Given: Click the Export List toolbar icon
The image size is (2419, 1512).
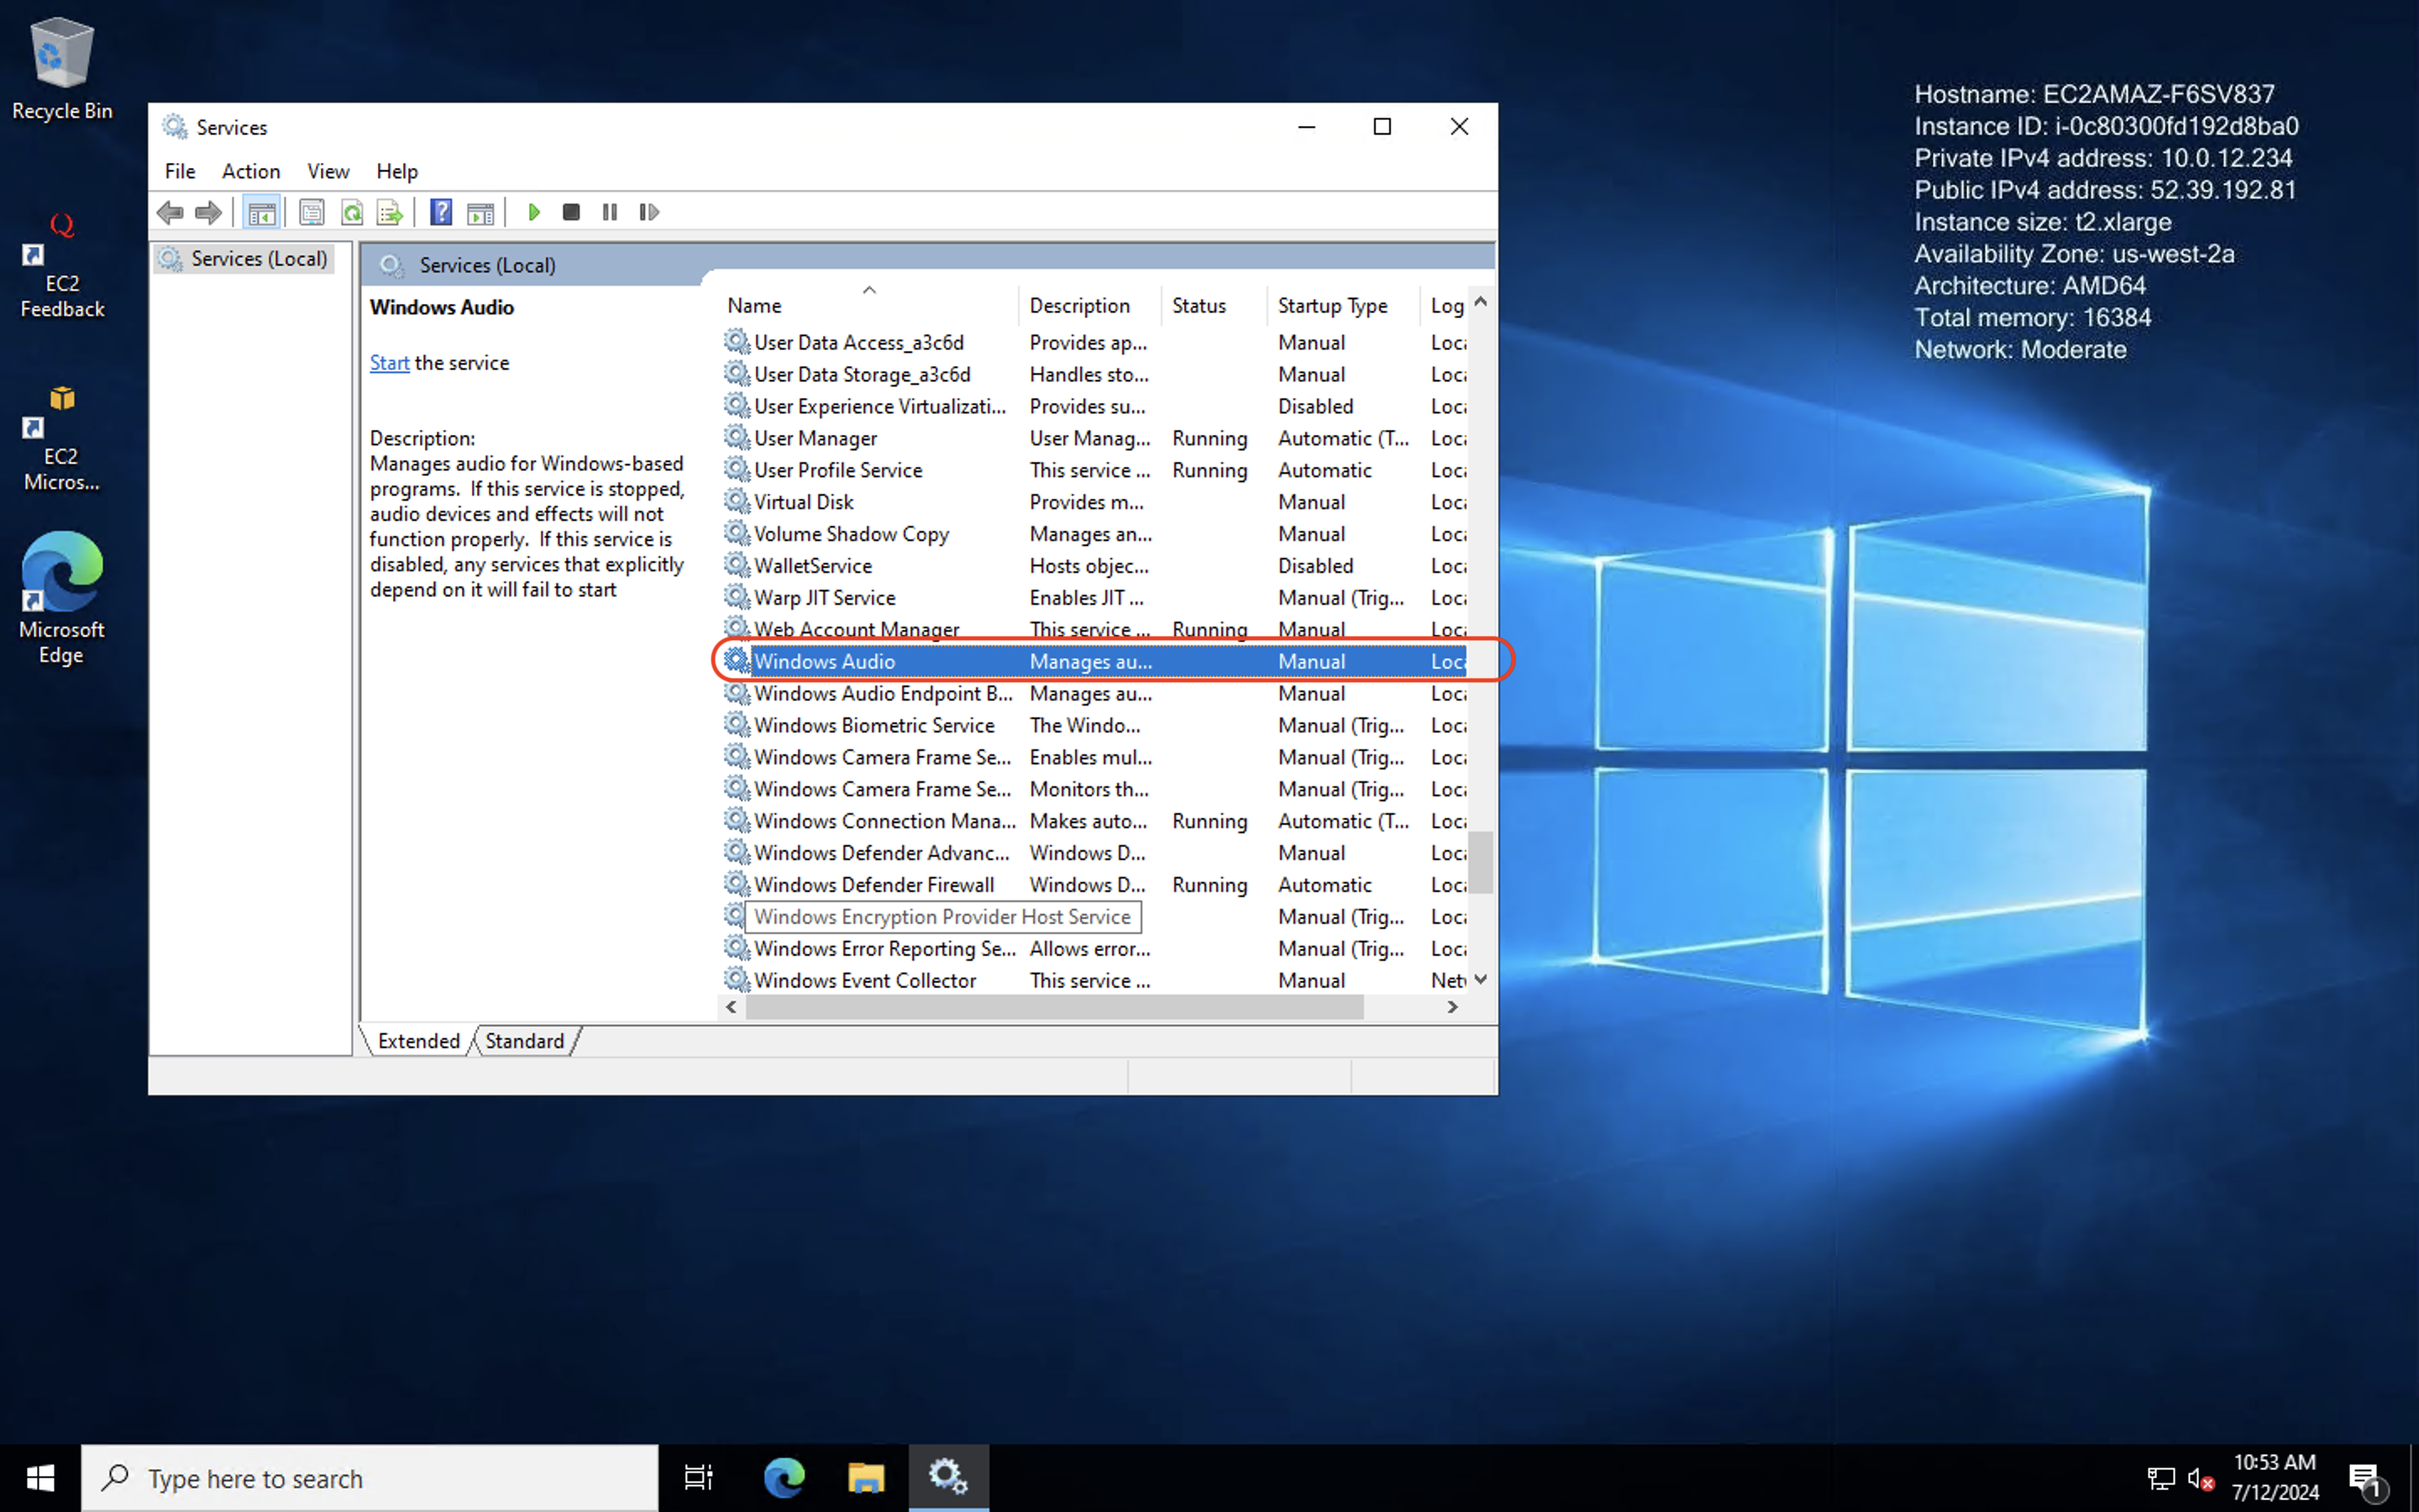Looking at the screenshot, I should [390, 211].
